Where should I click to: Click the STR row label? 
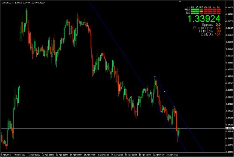[x=188, y=11]
